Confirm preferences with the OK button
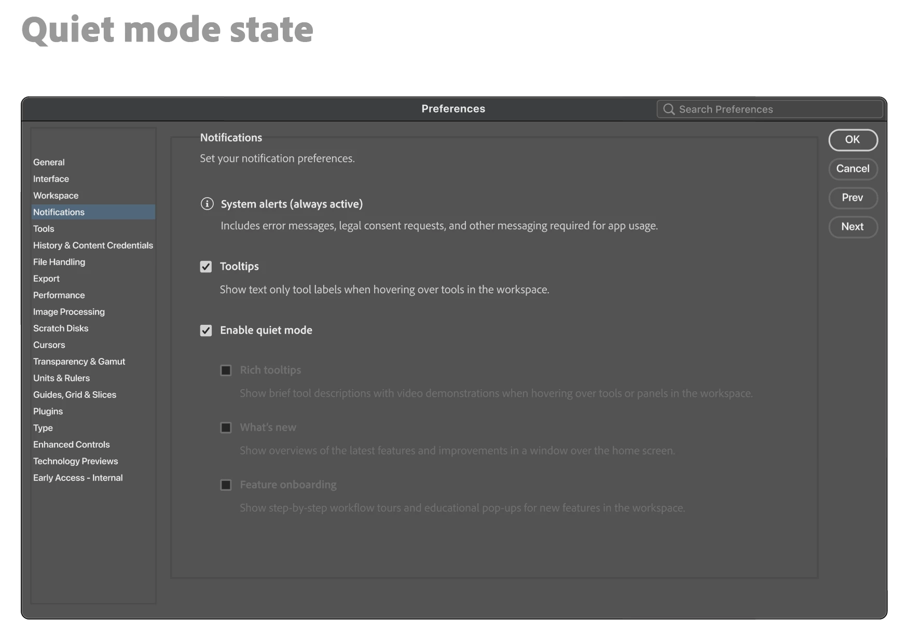 tap(853, 140)
